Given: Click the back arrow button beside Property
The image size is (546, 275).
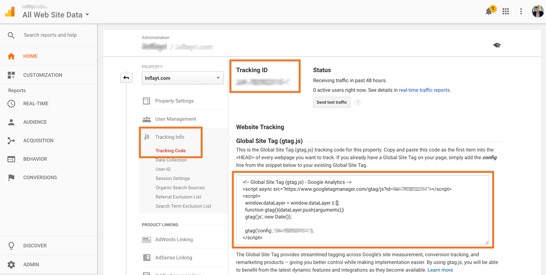Looking at the screenshot, I should pyautogui.click(x=126, y=78).
